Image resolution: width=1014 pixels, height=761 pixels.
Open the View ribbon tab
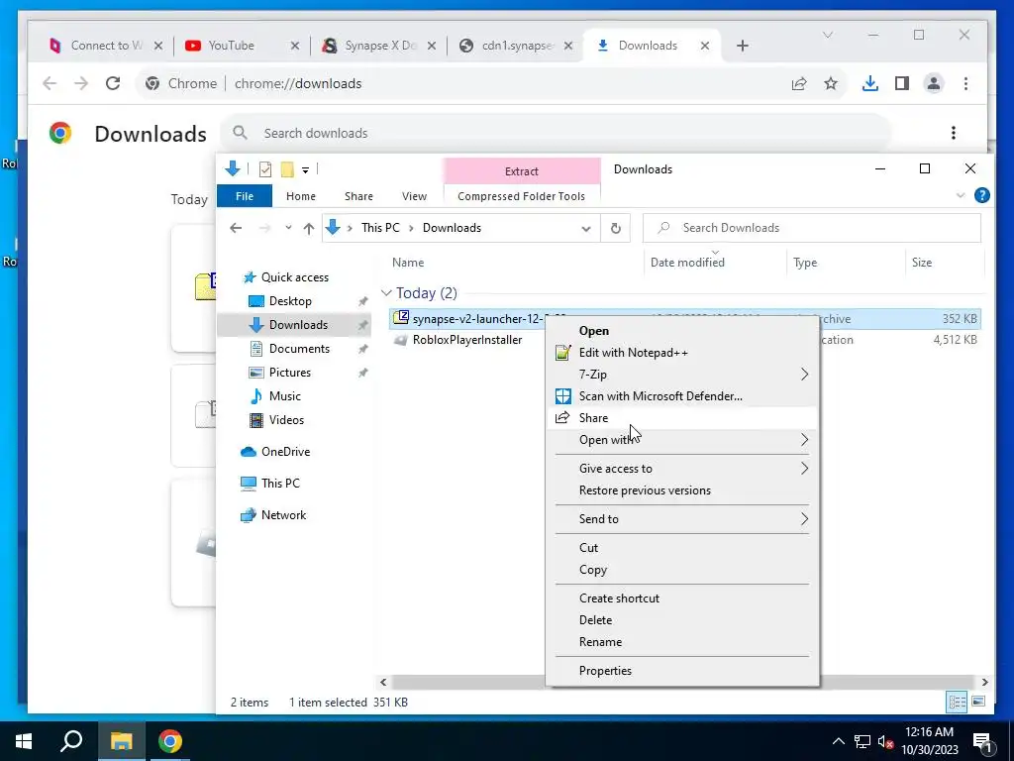[414, 196]
